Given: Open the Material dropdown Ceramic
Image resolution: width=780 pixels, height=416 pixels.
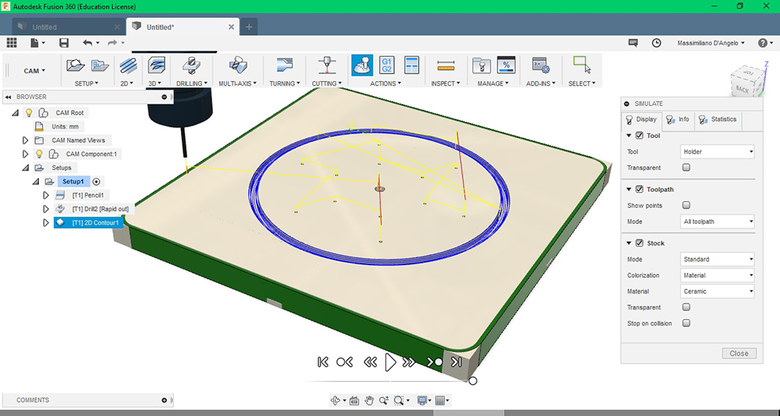Looking at the screenshot, I should coord(718,291).
